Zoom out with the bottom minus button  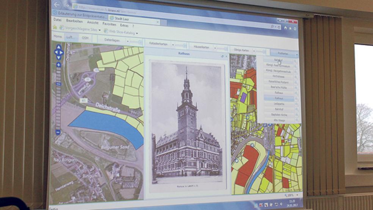click(58, 132)
